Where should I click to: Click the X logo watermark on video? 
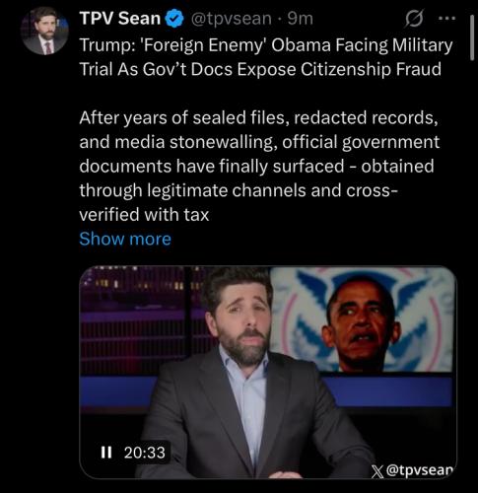[377, 472]
